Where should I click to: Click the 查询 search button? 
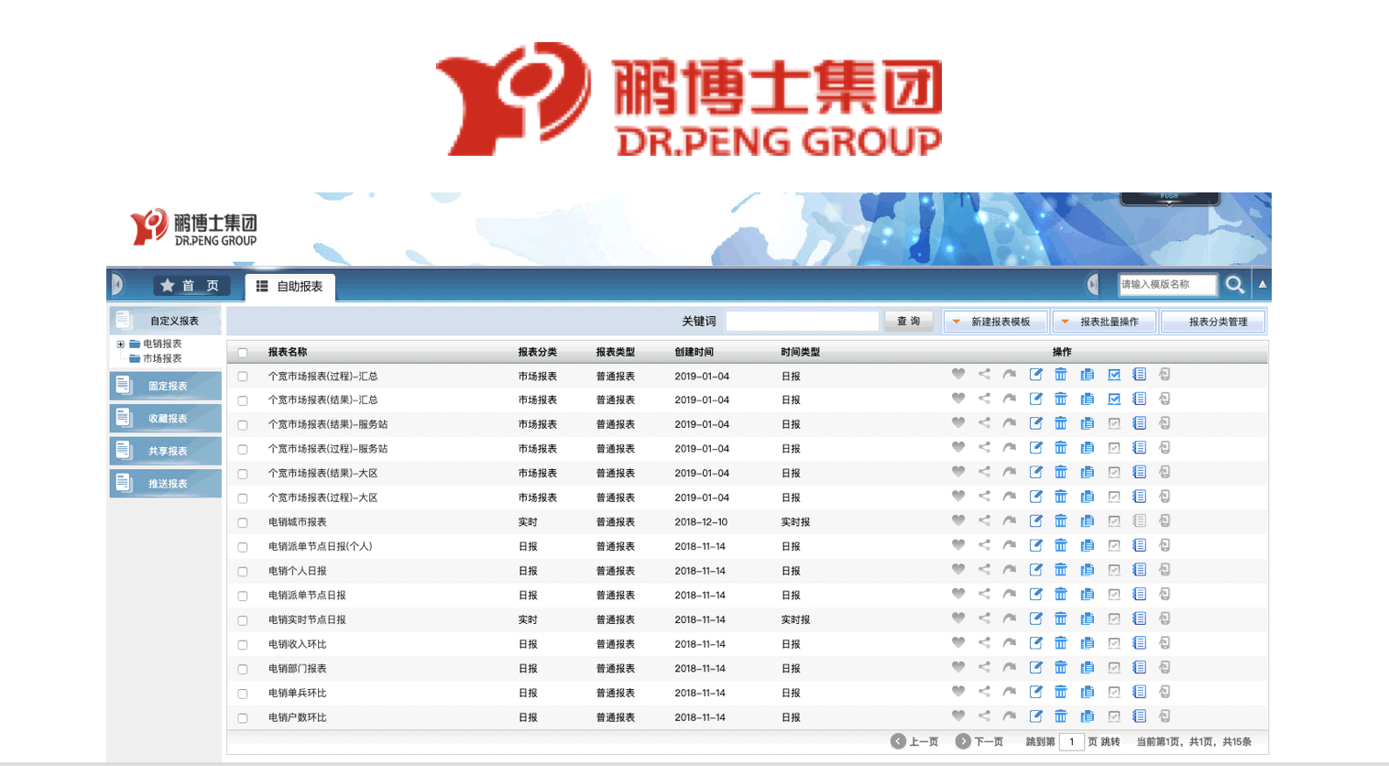pos(908,321)
